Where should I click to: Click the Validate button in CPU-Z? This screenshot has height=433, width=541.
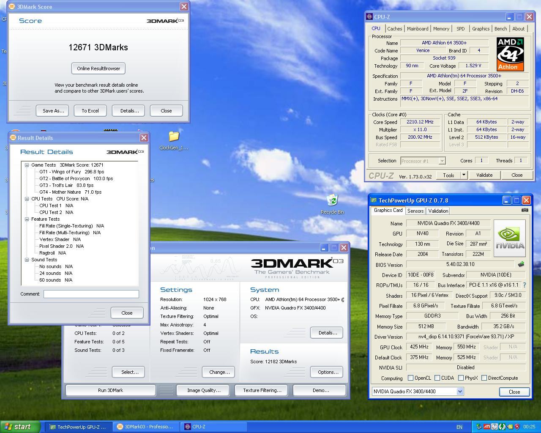click(x=484, y=175)
